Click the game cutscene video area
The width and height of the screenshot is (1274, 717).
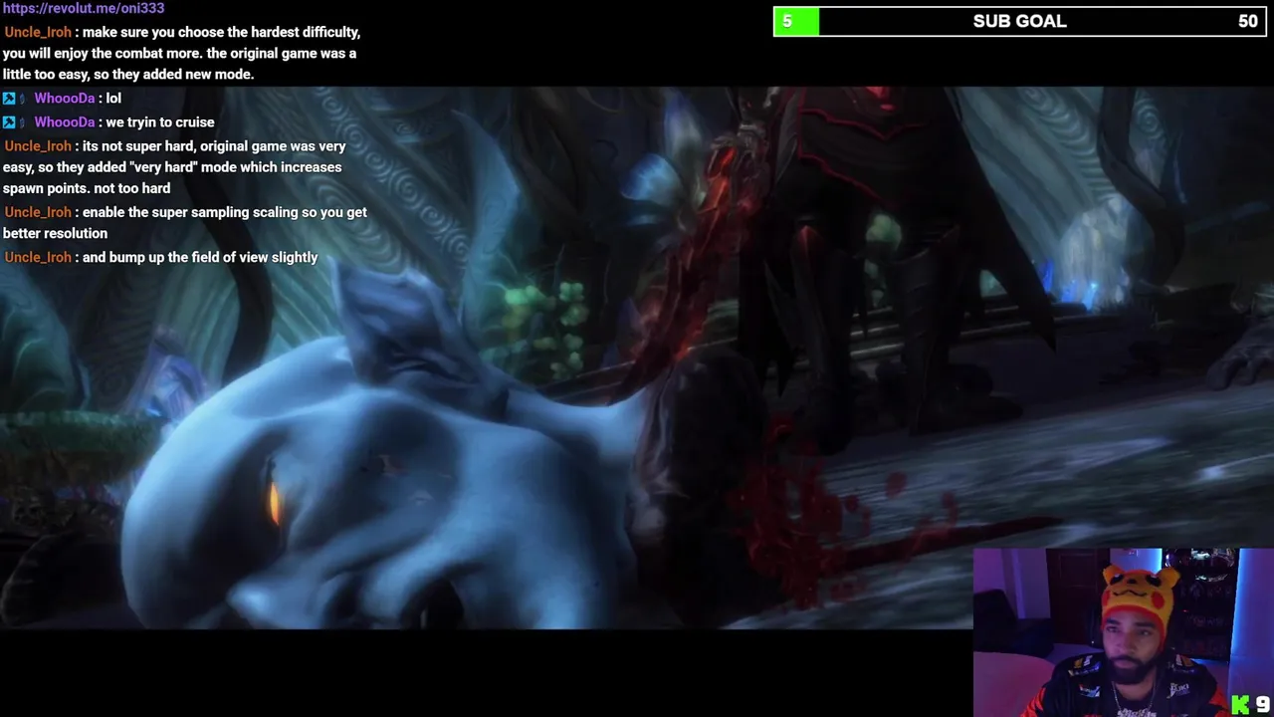coord(637,358)
